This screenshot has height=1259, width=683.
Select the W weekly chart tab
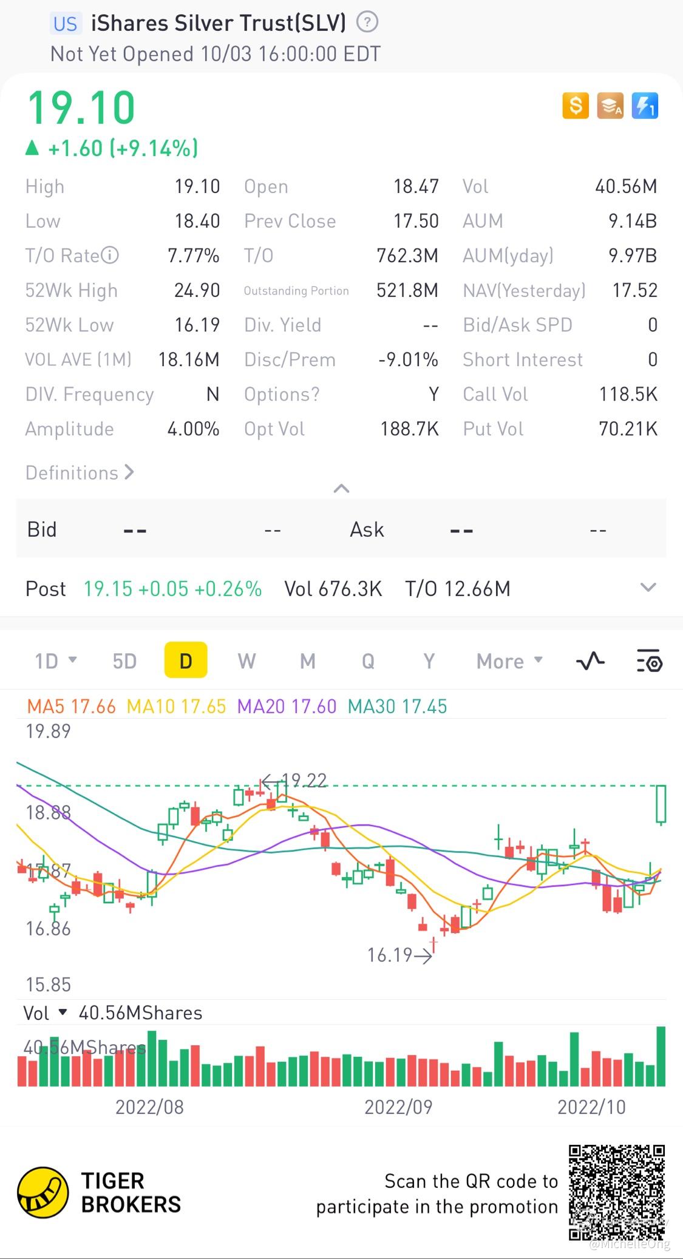click(246, 660)
